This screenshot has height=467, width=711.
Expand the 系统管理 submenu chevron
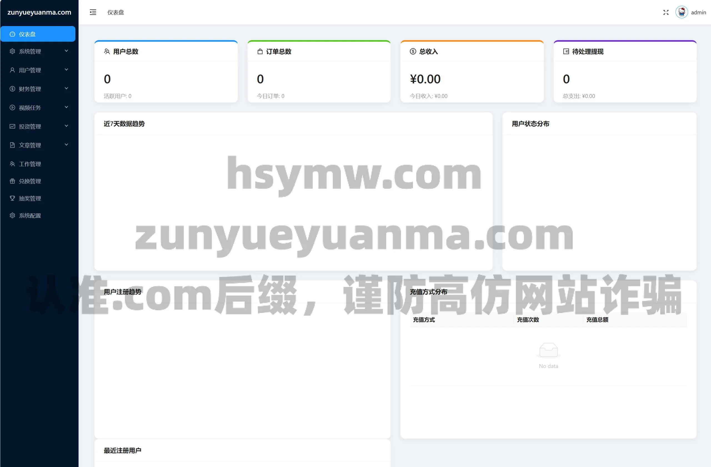pos(66,51)
